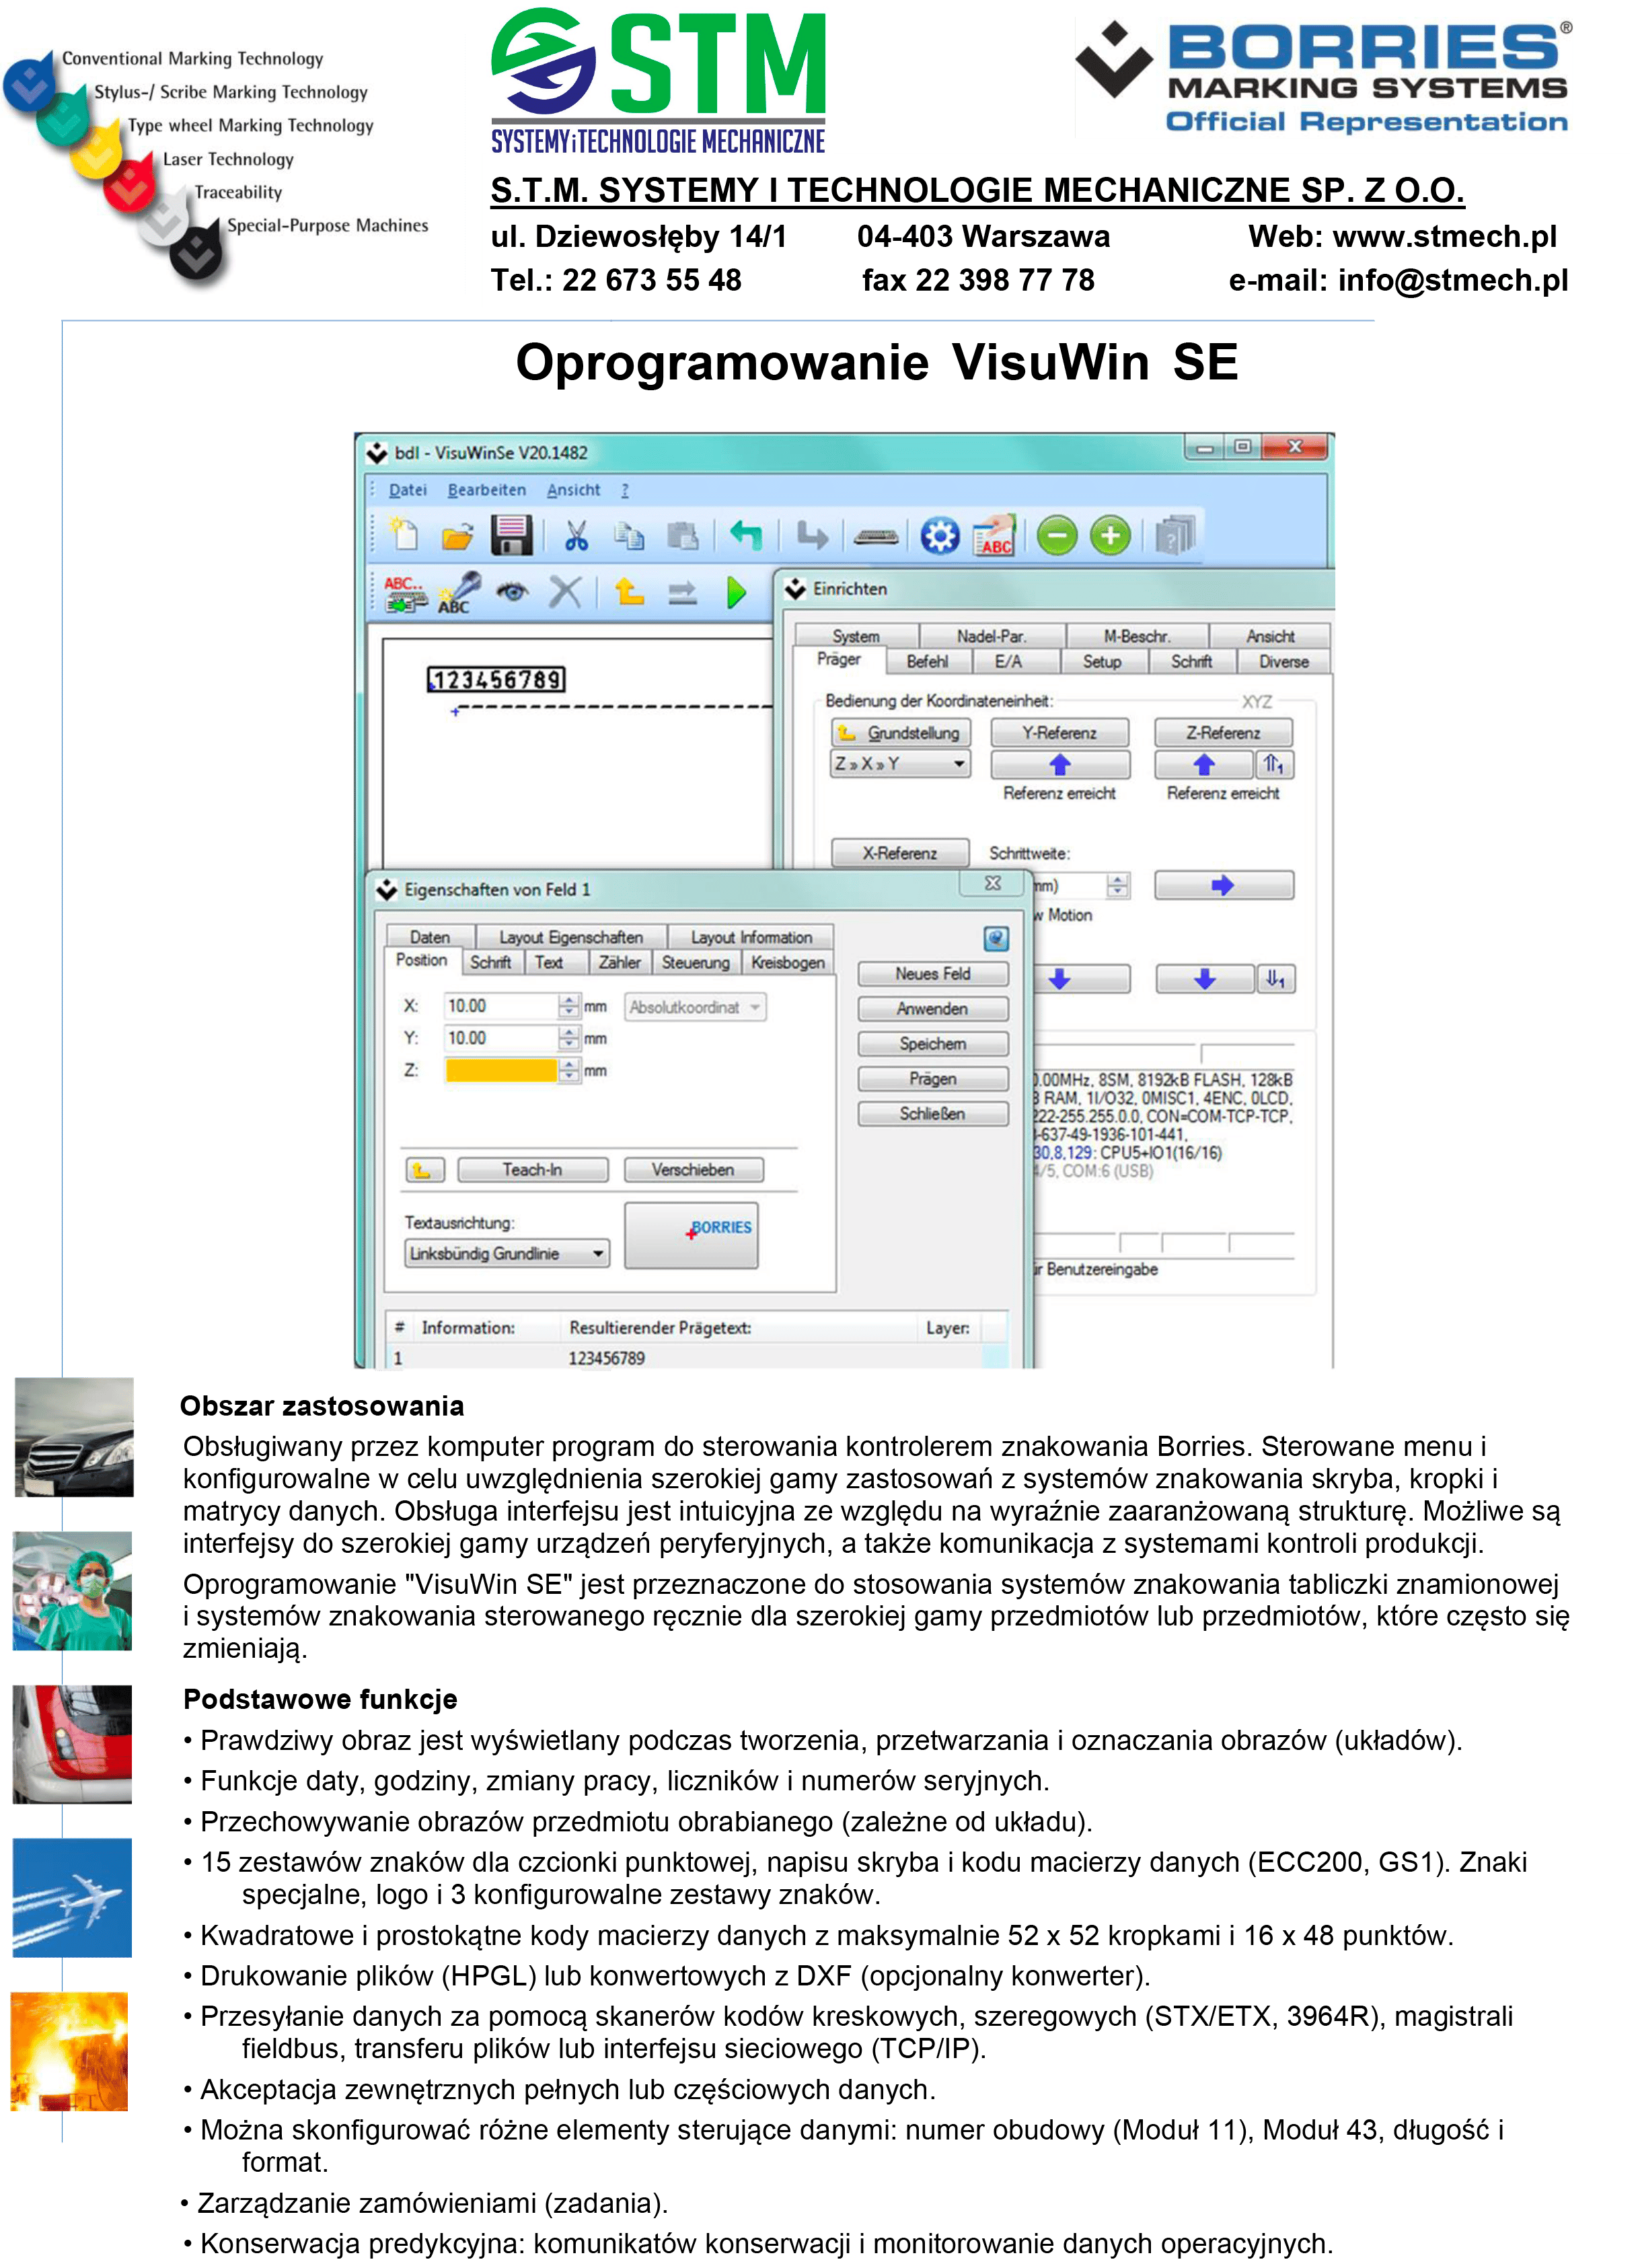Open the Z » X » Y order dropdown
The image size is (1638, 2268).
[x=900, y=763]
